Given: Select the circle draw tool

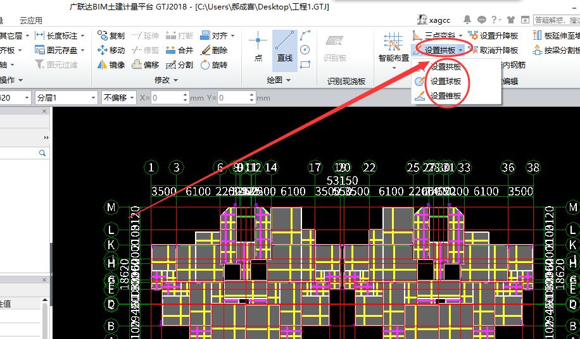Looking at the screenshot, I should [x=305, y=50].
